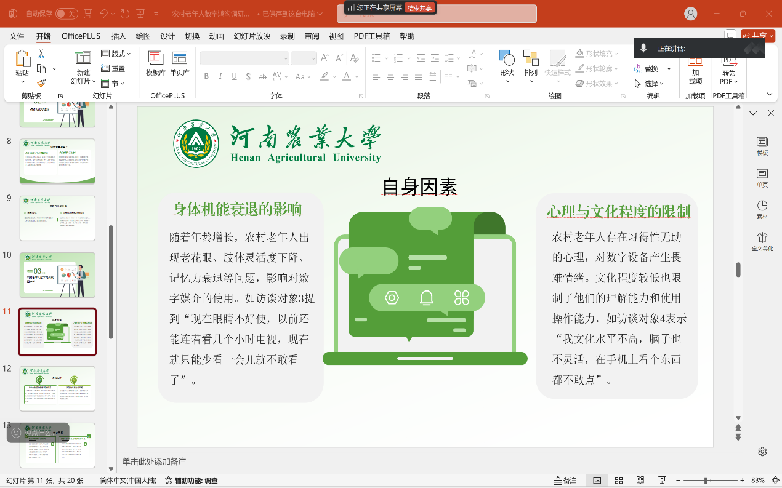Screen dimensions: 782x488
Task: Click 全文美化 in the right sidebar
Action: (762, 241)
